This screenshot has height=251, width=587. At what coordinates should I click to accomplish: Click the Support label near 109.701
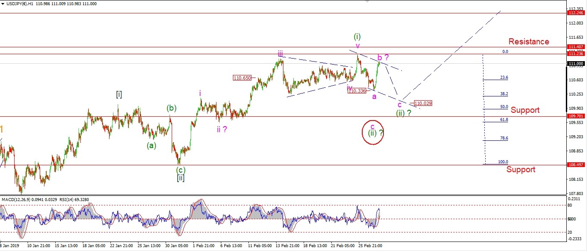tap(525, 110)
